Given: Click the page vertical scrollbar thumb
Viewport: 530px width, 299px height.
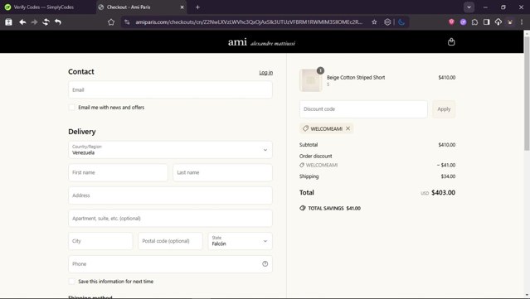Looking at the screenshot, I should (527, 93).
